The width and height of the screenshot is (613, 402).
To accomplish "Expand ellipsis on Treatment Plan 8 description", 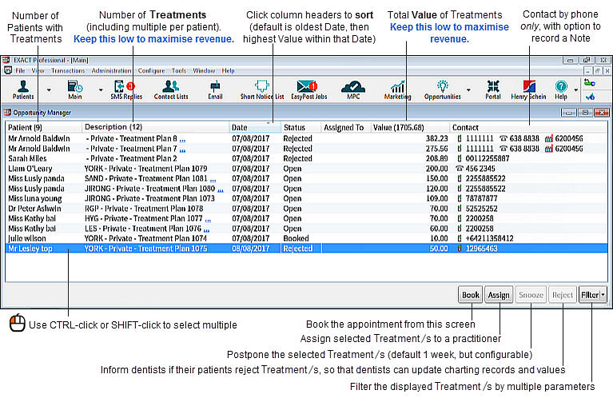I will coord(182,140).
